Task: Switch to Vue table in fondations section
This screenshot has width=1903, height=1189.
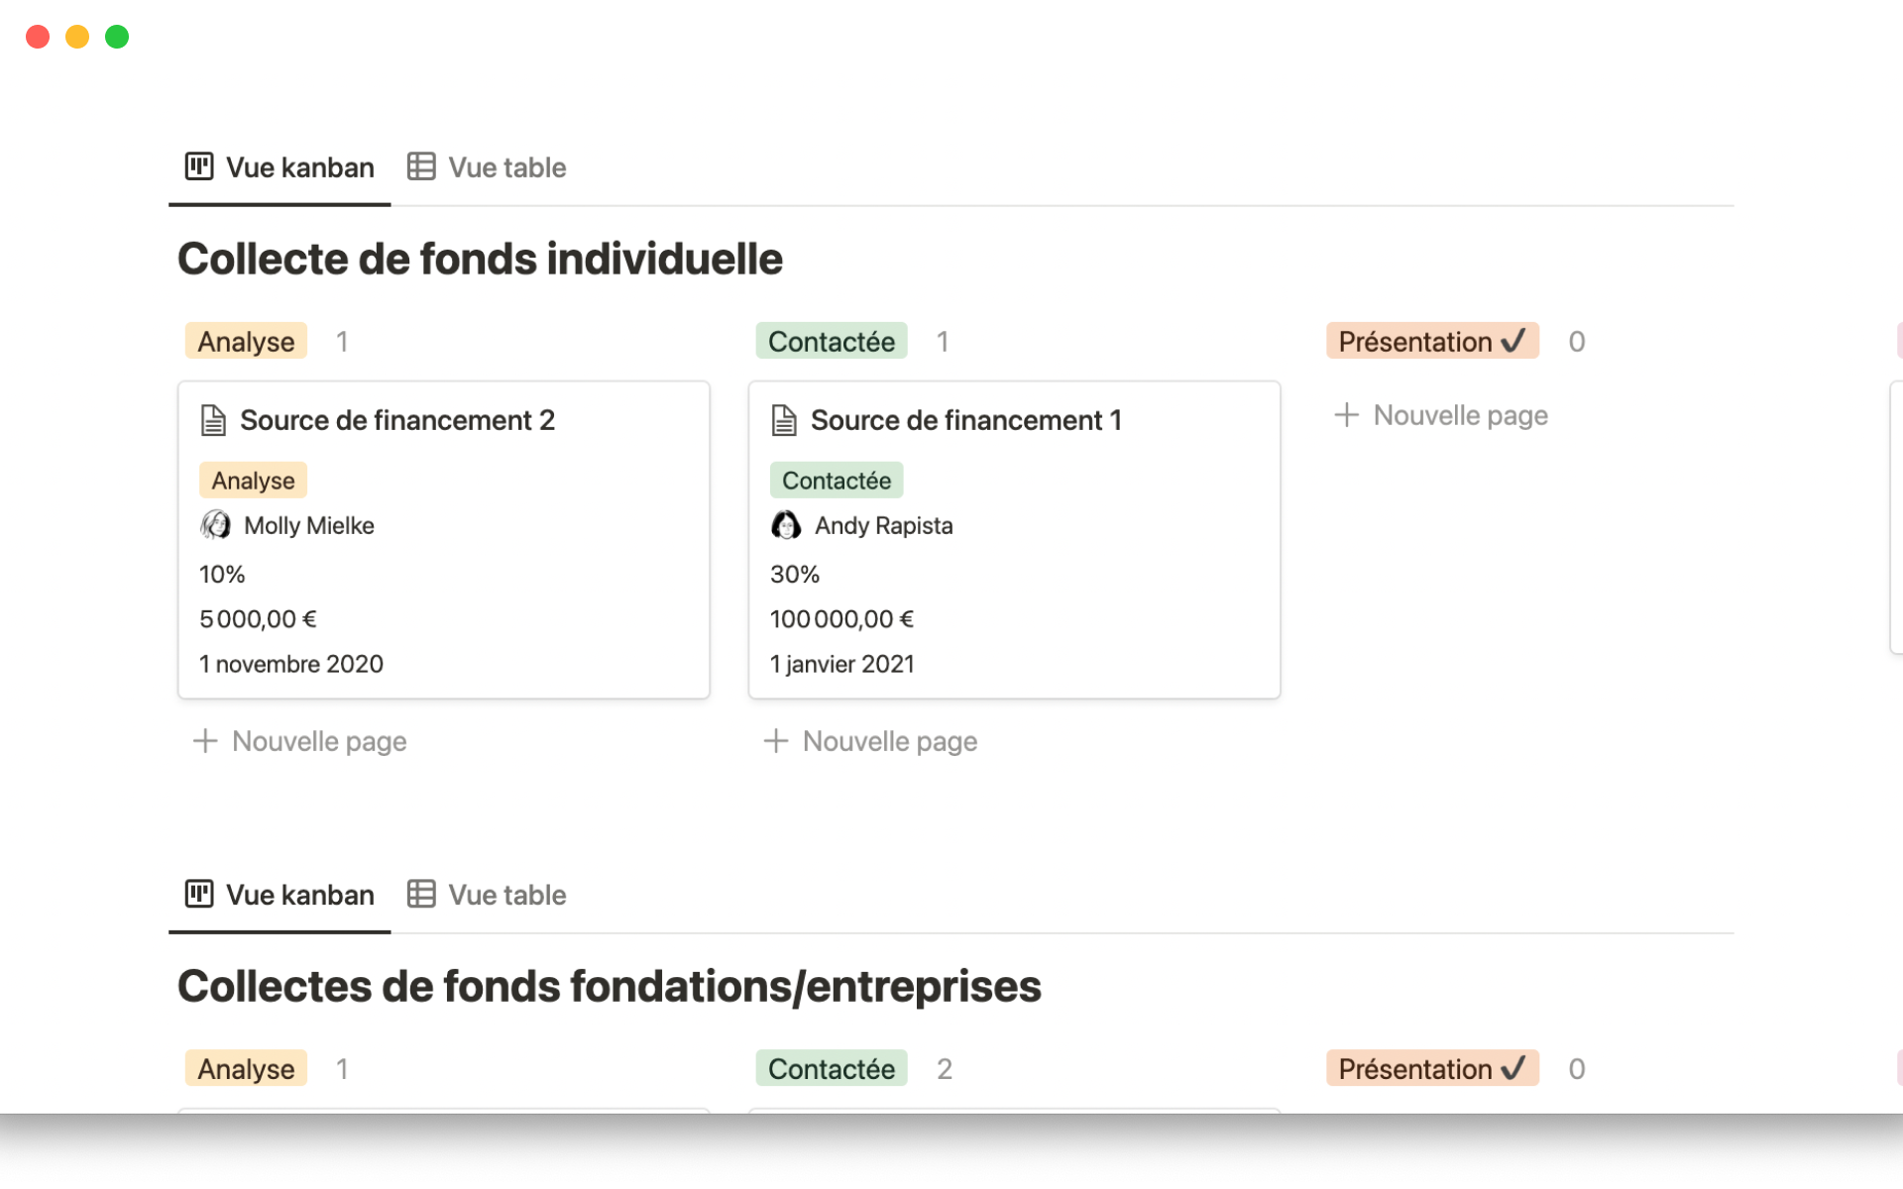Action: (x=506, y=895)
